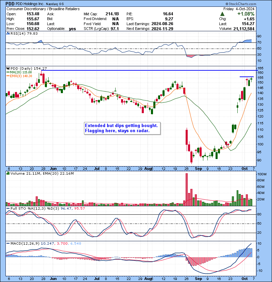Click the blue annotation 'Extended but dips getting bought'
This screenshot has width=272, height=282.
point(121,125)
